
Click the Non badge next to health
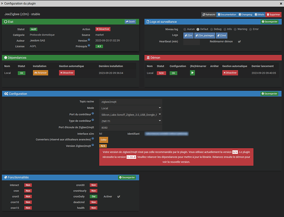click(x=94, y=208)
